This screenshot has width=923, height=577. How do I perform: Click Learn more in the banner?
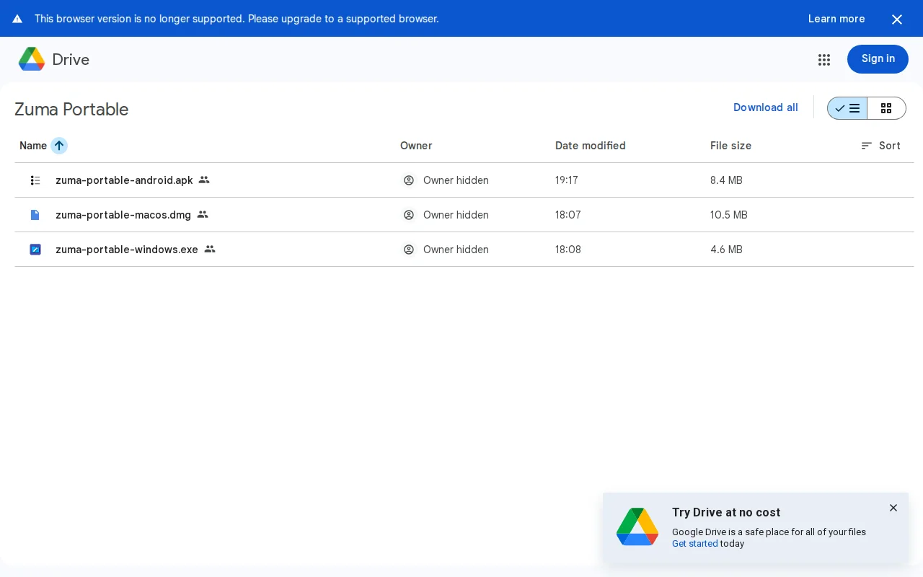tap(836, 19)
